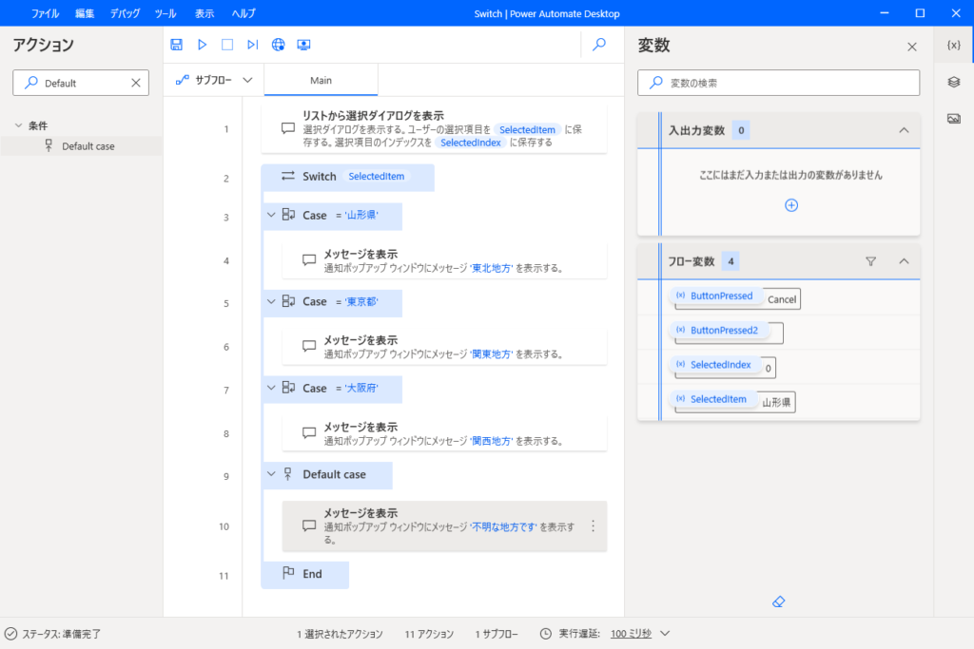Viewport: 974px width, 649px height.
Task: Open the UI elements layers icon
Action: (x=953, y=82)
